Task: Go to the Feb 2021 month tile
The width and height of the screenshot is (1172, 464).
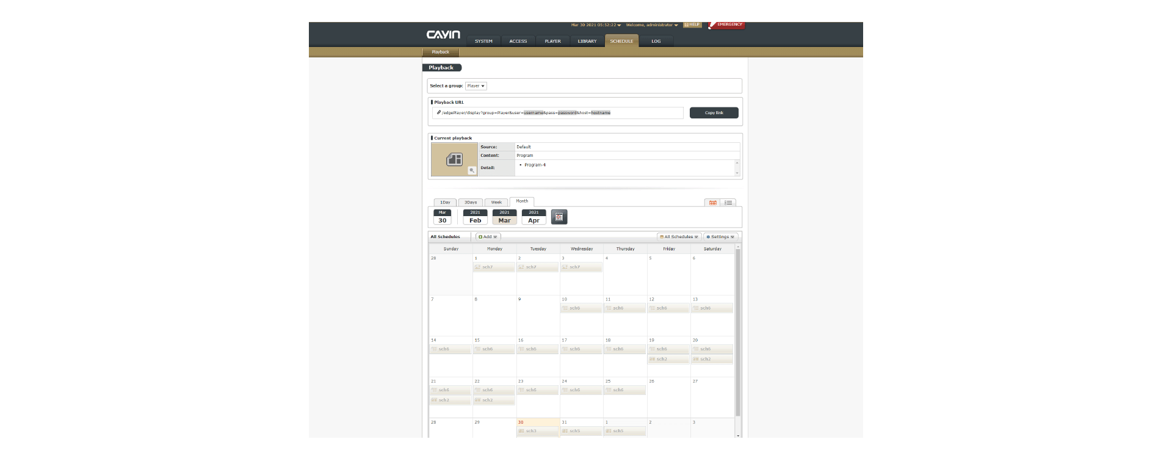Action: click(475, 217)
